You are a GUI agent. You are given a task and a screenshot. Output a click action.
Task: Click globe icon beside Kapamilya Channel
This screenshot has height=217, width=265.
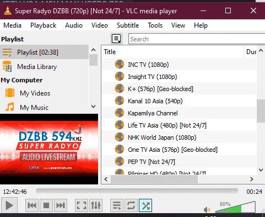(x=120, y=113)
